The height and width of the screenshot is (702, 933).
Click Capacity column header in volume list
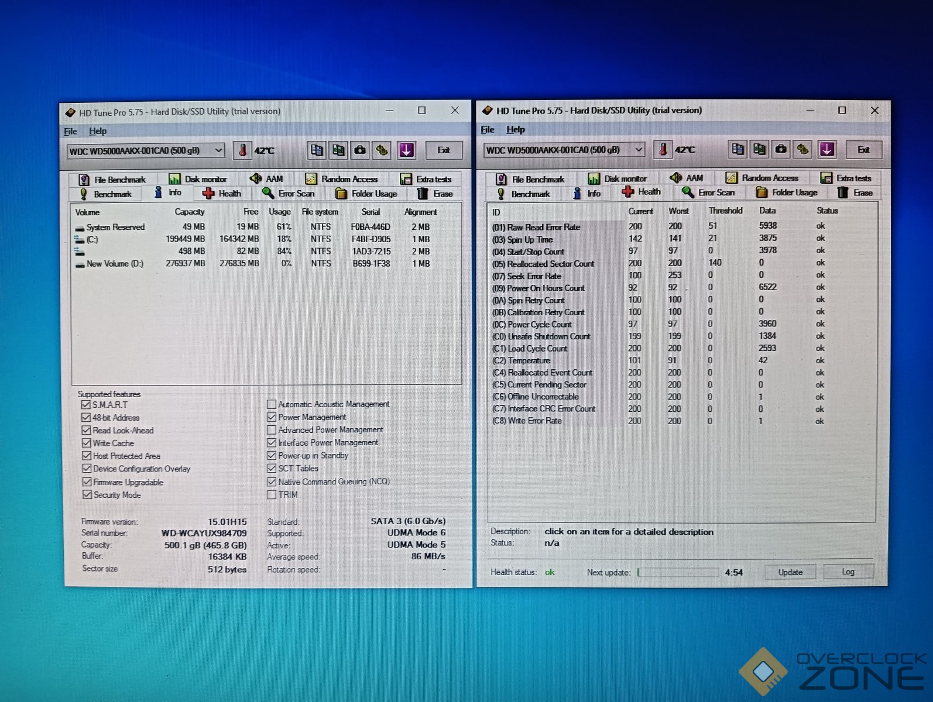(190, 212)
